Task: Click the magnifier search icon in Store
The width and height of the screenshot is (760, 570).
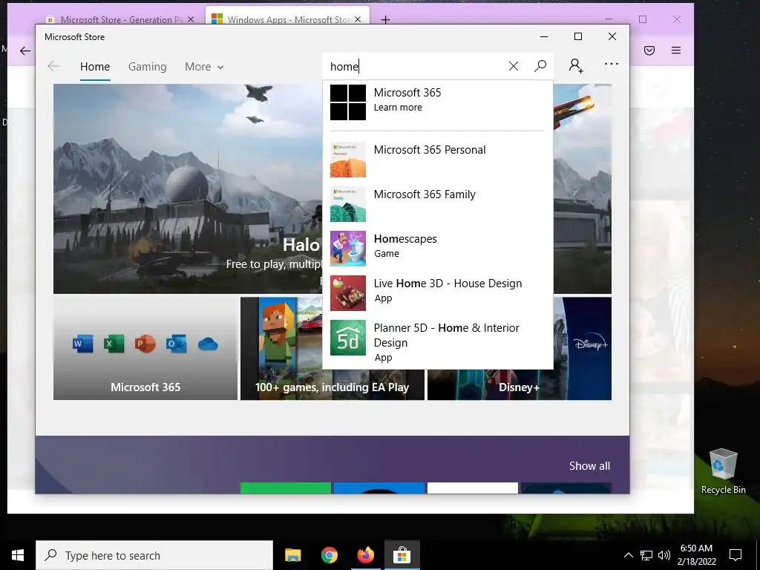Action: coord(540,66)
